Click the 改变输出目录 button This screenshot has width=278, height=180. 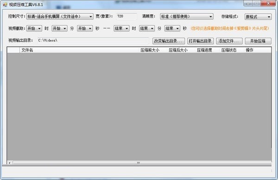[169, 41]
